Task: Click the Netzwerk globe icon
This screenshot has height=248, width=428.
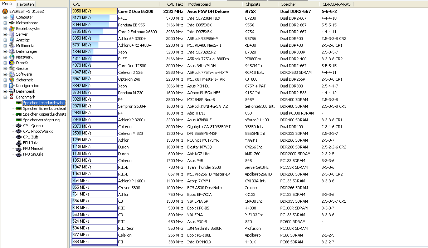Action: (x=12, y=57)
